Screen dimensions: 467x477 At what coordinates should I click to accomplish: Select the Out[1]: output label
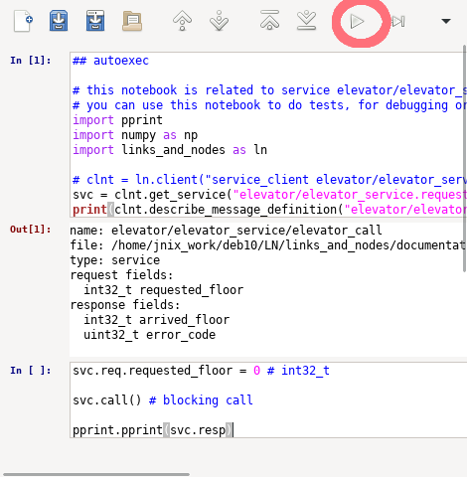coord(31,230)
